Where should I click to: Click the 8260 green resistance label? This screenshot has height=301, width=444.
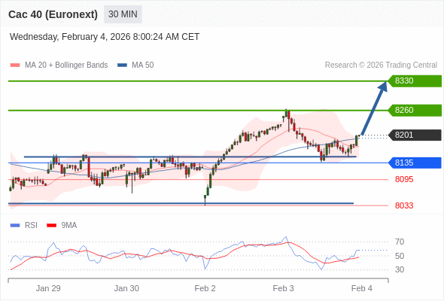point(415,110)
